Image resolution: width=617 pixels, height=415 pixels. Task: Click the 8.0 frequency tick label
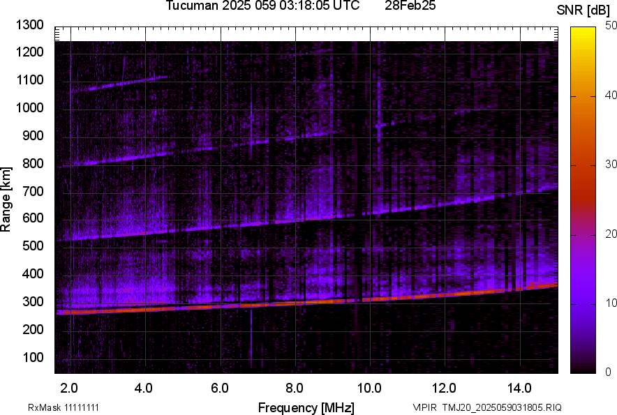294,388
